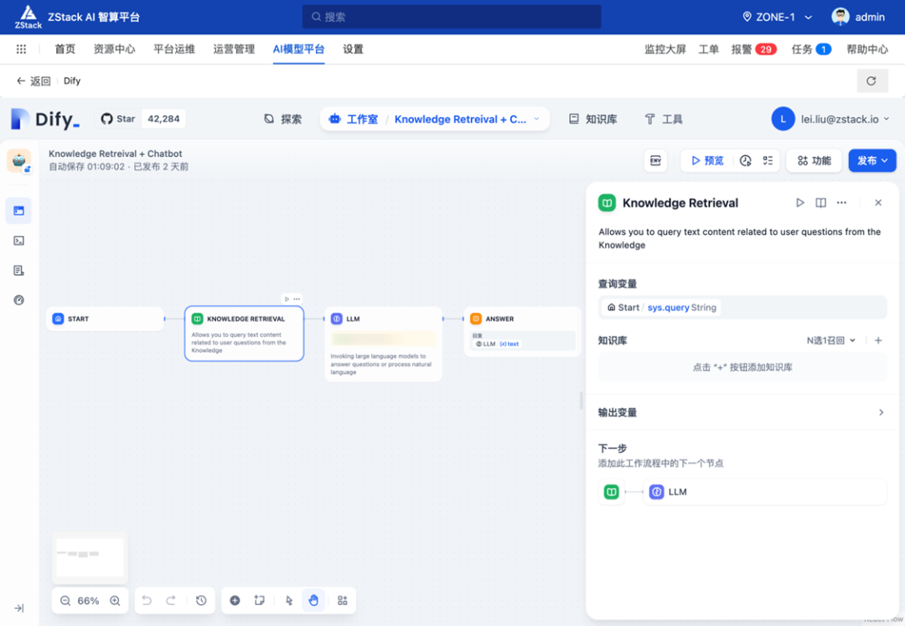Viewport: 905px width, 626px height.
Task: Expand the Knowledge Retreival app switcher
Action: (x=467, y=119)
